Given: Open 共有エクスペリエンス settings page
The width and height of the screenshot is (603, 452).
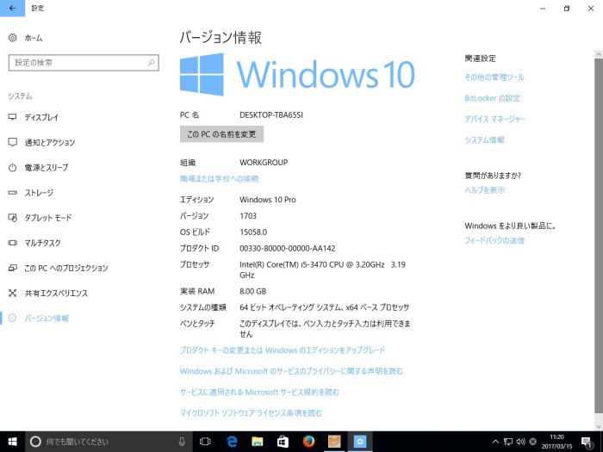Looking at the screenshot, I should (56, 293).
